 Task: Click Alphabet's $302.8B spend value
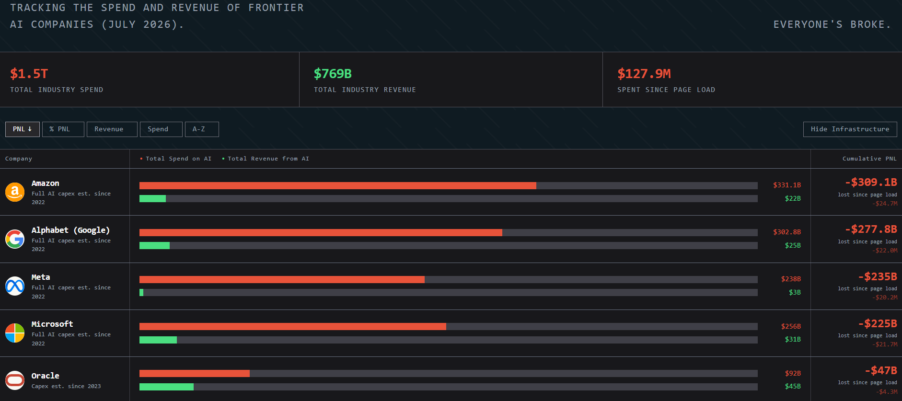787,232
